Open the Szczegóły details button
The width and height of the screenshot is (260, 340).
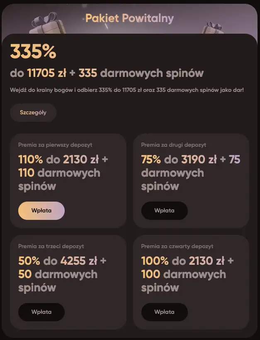[33, 113]
